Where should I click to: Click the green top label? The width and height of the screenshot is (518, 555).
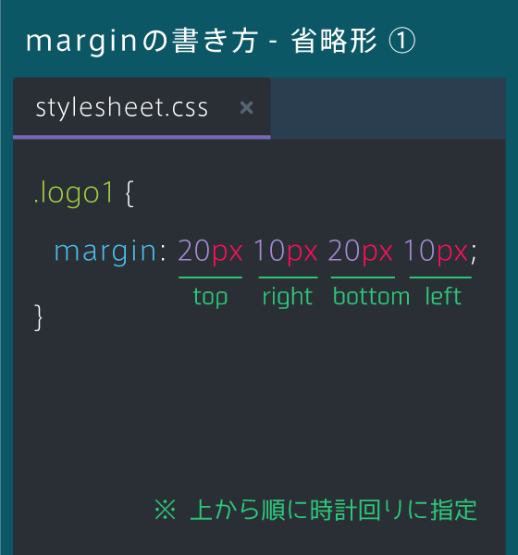pos(210,297)
